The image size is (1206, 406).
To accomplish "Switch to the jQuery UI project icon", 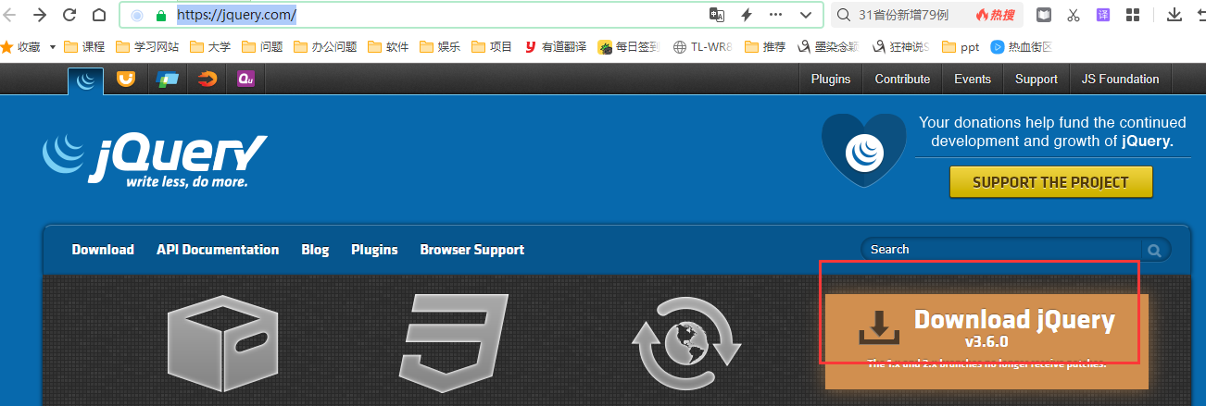I will pyautogui.click(x=126, y=80).
